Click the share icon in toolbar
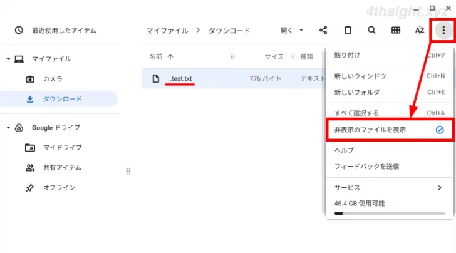The width and height of the screenshot is (456, 253). tap(323, 30)
